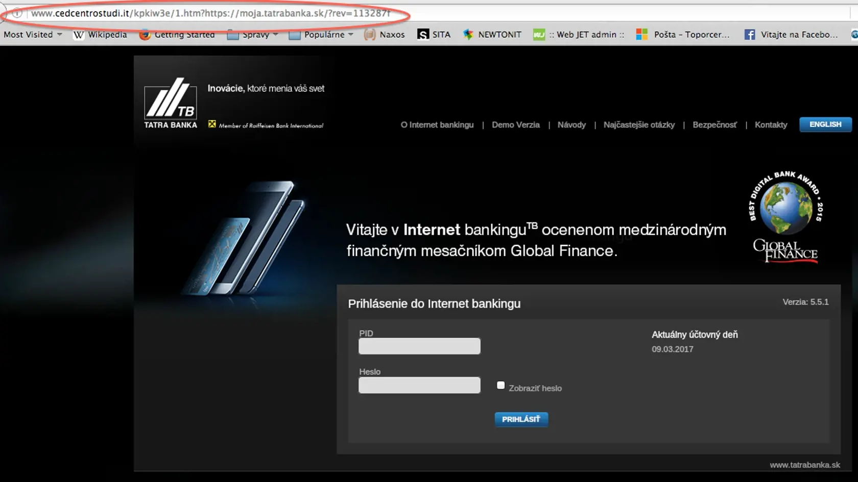Click the site info icon in address bar

(17, 13)
